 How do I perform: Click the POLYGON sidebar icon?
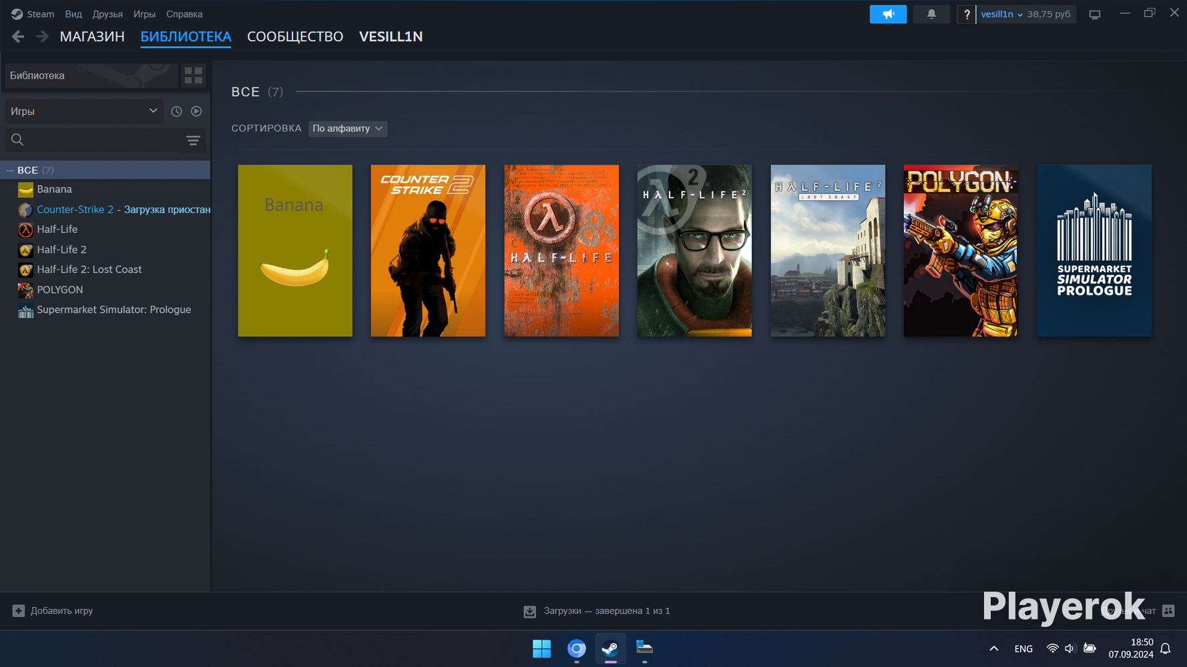(25, 289)
